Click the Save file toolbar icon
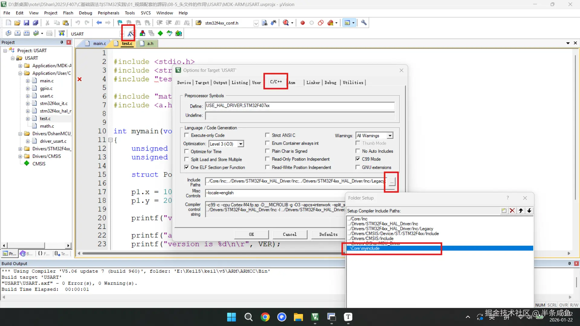Image resolution: width=580 pixels, height=326 pixels. (x=26, y=23)
